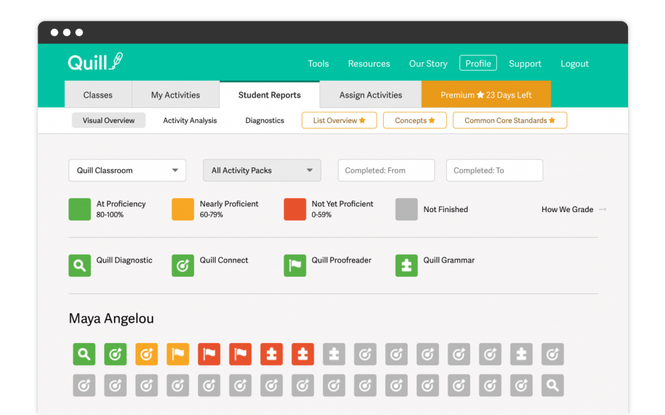This screenshot has height=415, width=665.
Task: Click the Quill Proofreader legend flag icon
Action: pos(295,265)
